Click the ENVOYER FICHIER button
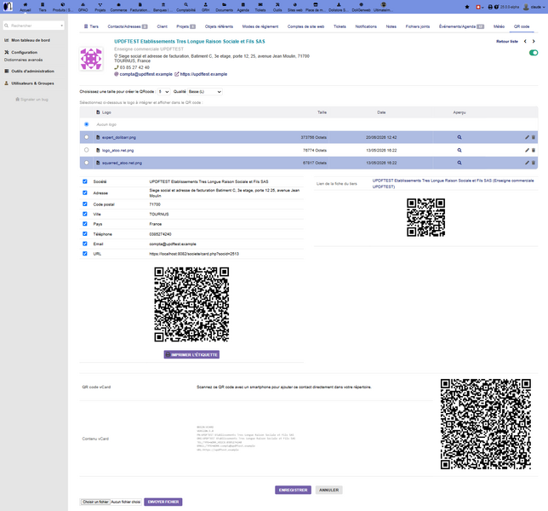548x511 pixels. tap(163, 502)
